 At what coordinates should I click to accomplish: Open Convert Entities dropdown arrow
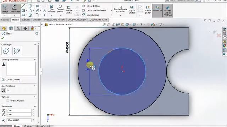pyautogui.click(x=60, y=15)
